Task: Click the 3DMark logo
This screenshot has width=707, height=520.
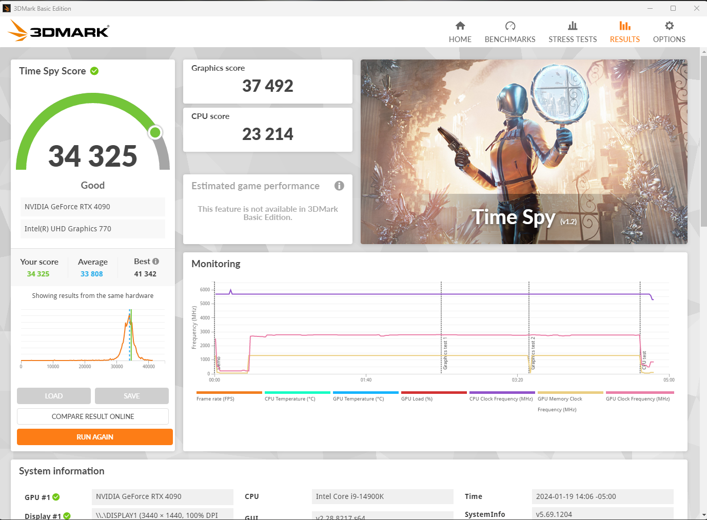Action: pos(59,31)
